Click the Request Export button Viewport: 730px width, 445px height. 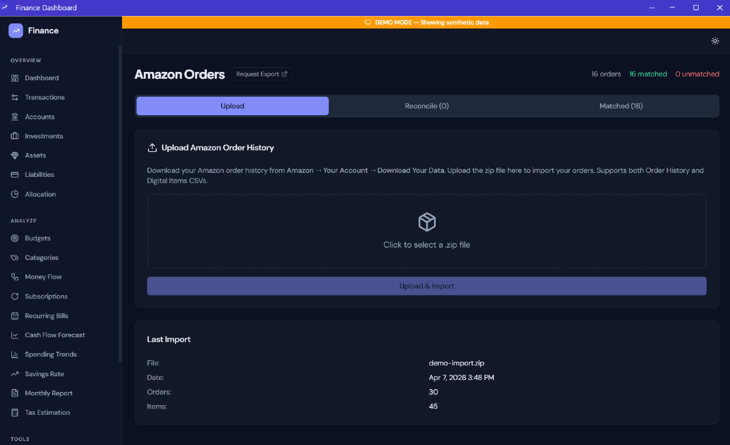262,74
